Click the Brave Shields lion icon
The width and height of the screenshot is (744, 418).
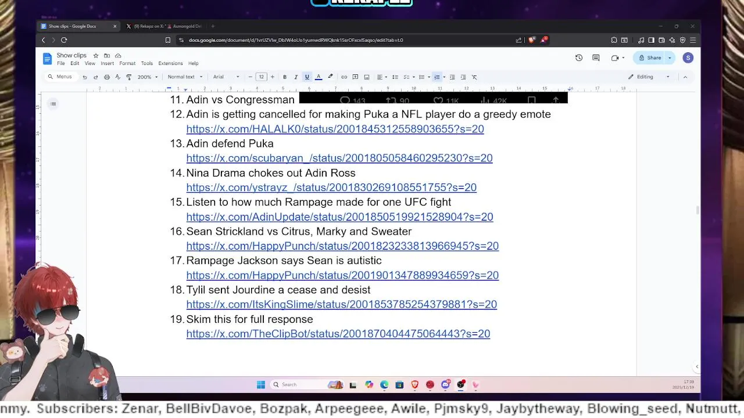pyautogui.click(x=532, y=40)
